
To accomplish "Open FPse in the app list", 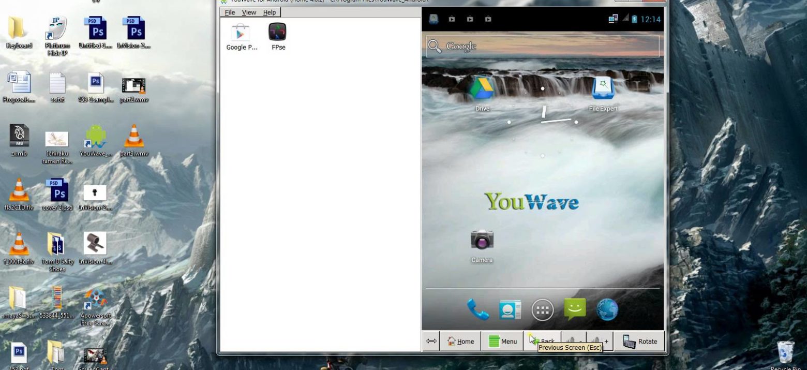I will pyautogui.click(x=278, y=33).
